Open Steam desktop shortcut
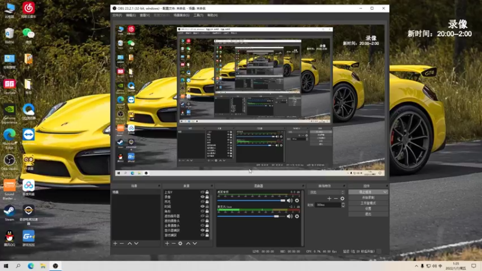Screen dimensions: 482x271 pyautogui.click(x=9, y=211)
